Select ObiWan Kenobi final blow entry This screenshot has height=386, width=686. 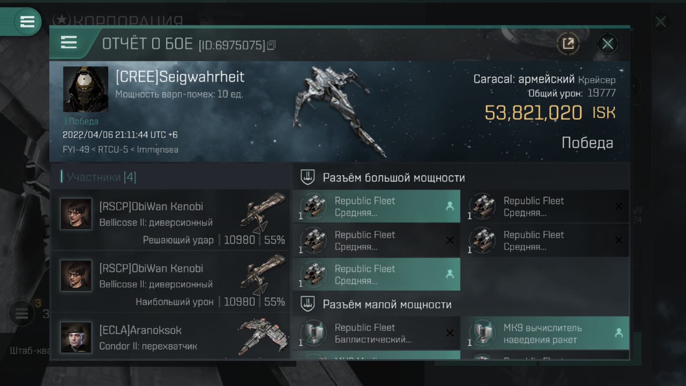coord(171,220)
